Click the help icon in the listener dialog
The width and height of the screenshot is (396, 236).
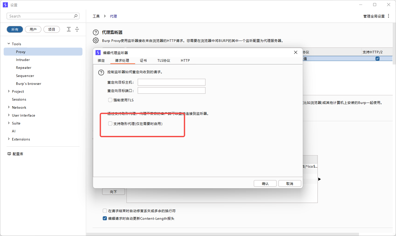[101, 73]
